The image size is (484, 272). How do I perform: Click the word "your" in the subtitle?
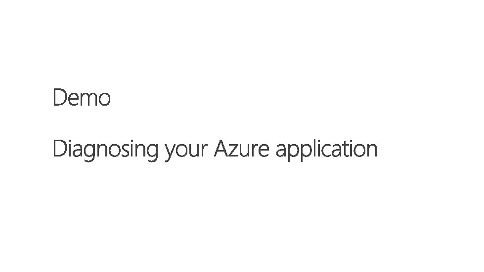(x=186, y=152)
